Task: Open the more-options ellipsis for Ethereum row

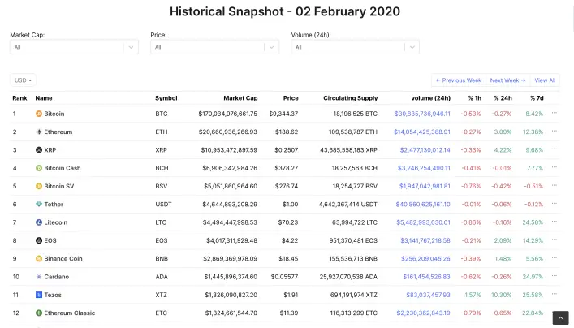Action: tap(555, 131)
